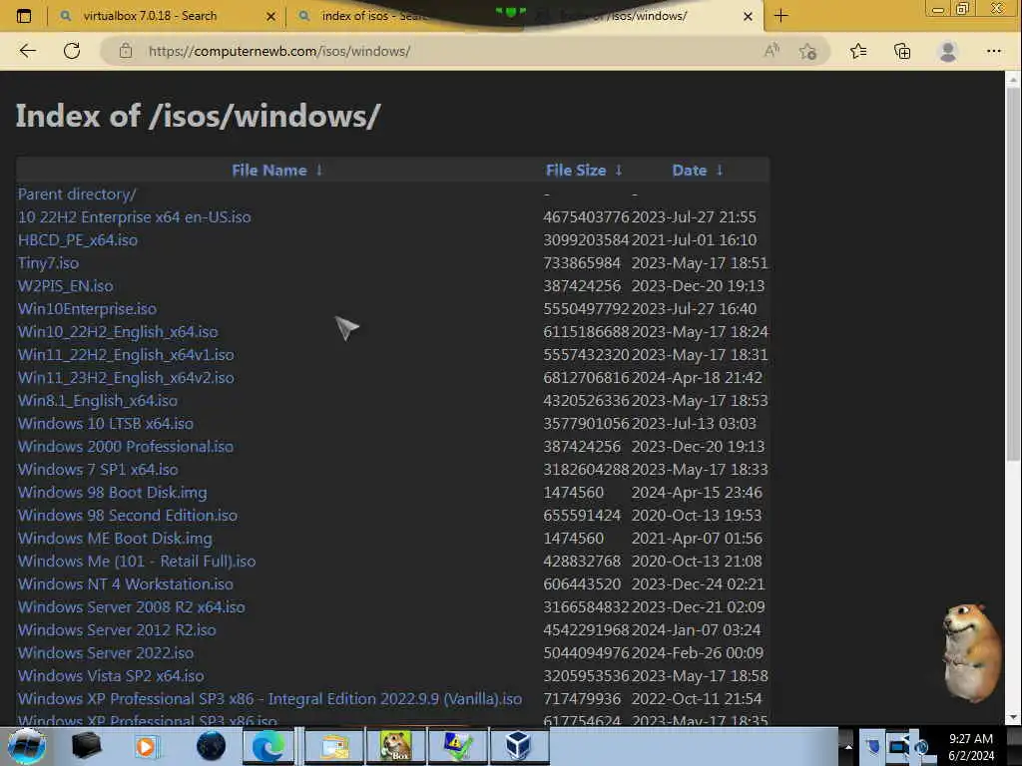The width and height of the screenshot is (1022, 766).
Task: Download Windows Me (101 - Retail Full).iso
Action: click(x=137, y=561)
